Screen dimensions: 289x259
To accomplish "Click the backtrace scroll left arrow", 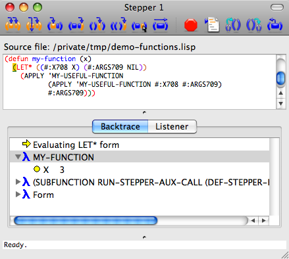I will pos(253,220).
